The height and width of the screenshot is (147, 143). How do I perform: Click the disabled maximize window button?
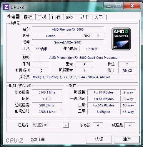119,6
